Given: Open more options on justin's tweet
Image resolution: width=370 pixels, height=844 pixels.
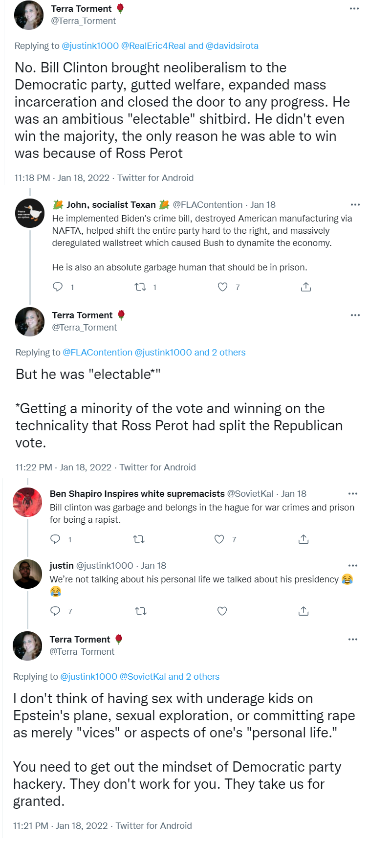Looking at the screenshot, I should [x=353, y=565].
